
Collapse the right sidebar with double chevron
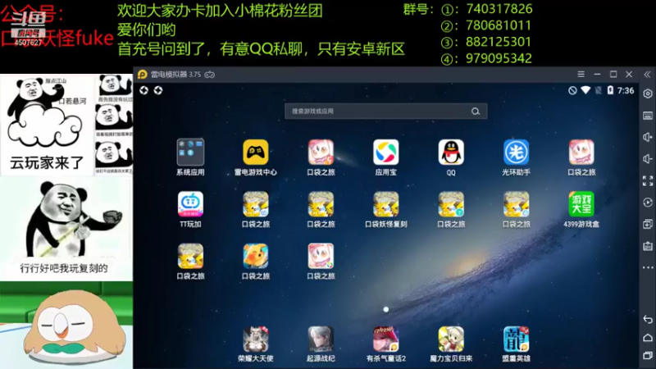(x=647, y=75)
